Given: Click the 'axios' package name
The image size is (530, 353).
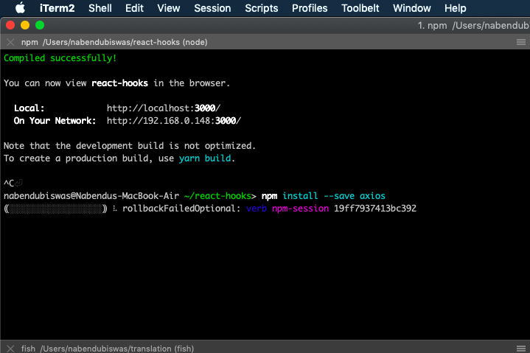Looking at the screenshot, I should [372, 196].
